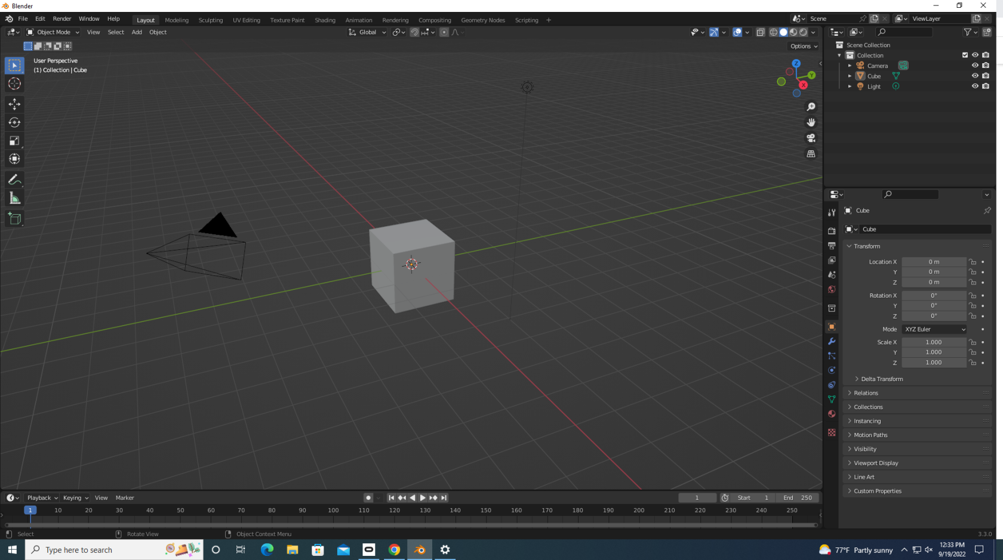Open viewport Options dropdown

pyautogui.click(x=804, y=46)
